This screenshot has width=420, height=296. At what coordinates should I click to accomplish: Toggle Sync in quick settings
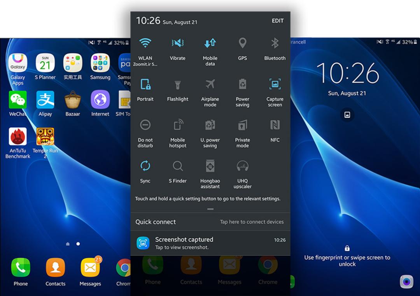(x=145, y=172)
